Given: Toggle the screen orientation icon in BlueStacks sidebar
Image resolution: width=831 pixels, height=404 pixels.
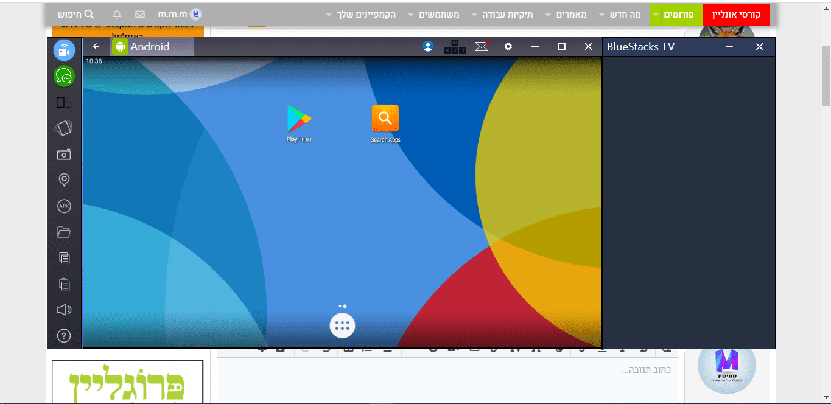Looking at the screenshot, I should tap(64, 103).
